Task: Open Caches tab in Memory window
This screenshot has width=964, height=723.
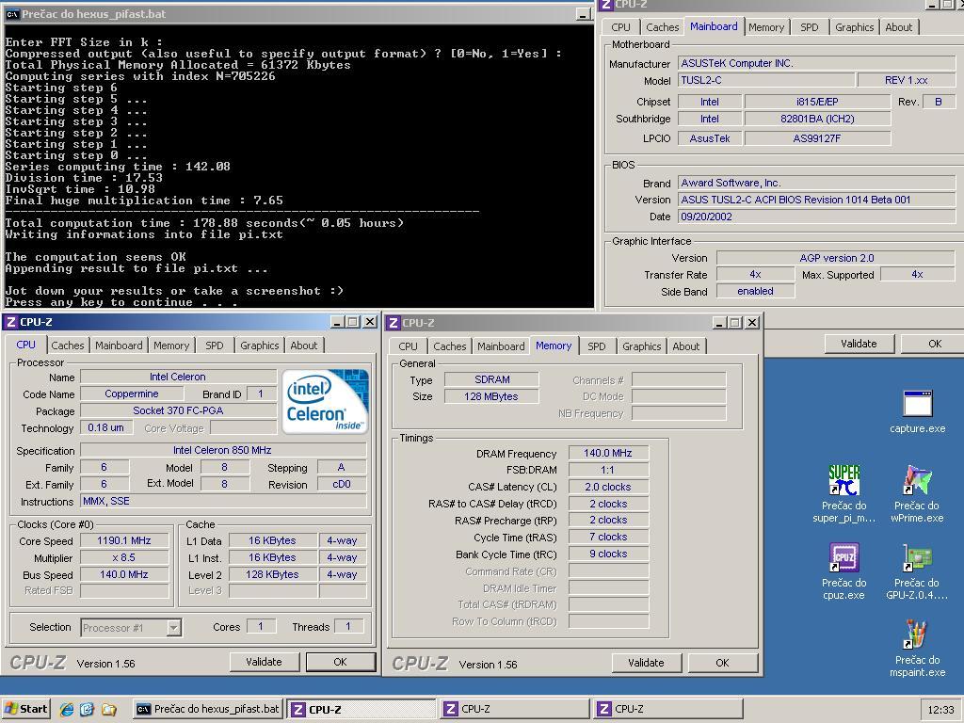Action: click(x=449, y=346)
